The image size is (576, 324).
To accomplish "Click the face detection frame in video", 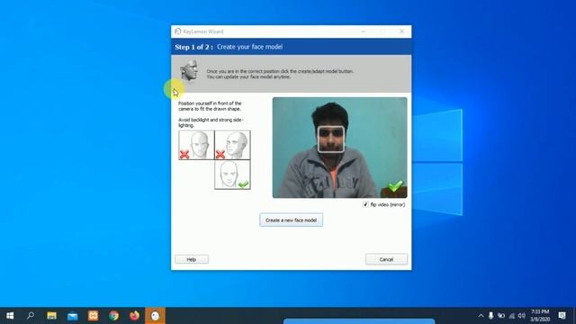I will click(x=330, y=139).
